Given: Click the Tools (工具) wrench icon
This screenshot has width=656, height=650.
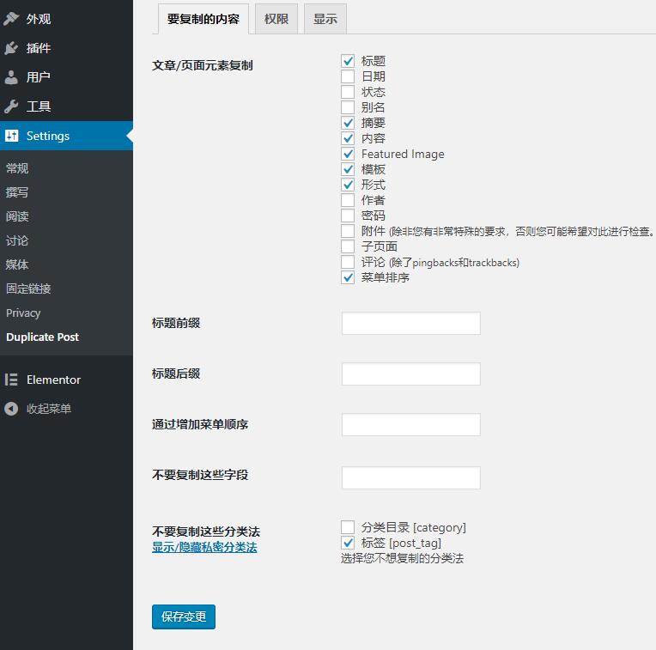Looking at the screenshot, I should [11, 106].
